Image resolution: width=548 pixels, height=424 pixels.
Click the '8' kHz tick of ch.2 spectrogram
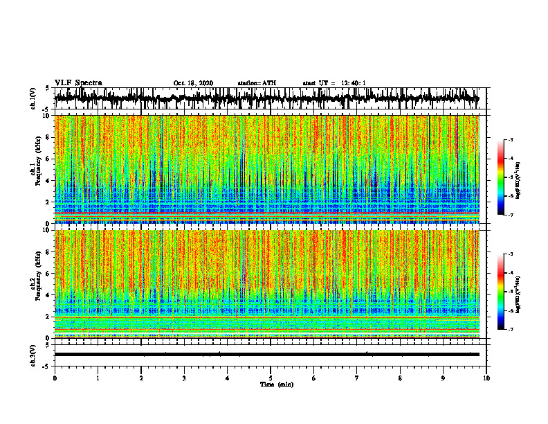[48, 252]
